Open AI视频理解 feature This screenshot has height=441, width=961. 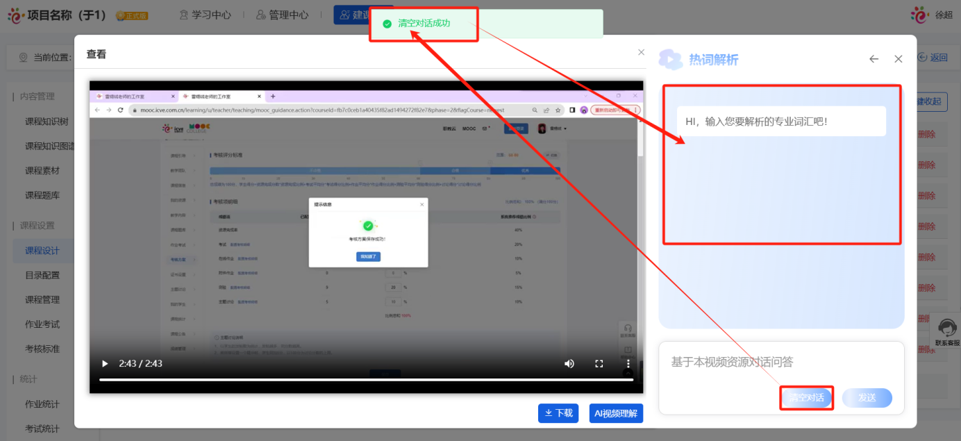coord(616,413)
